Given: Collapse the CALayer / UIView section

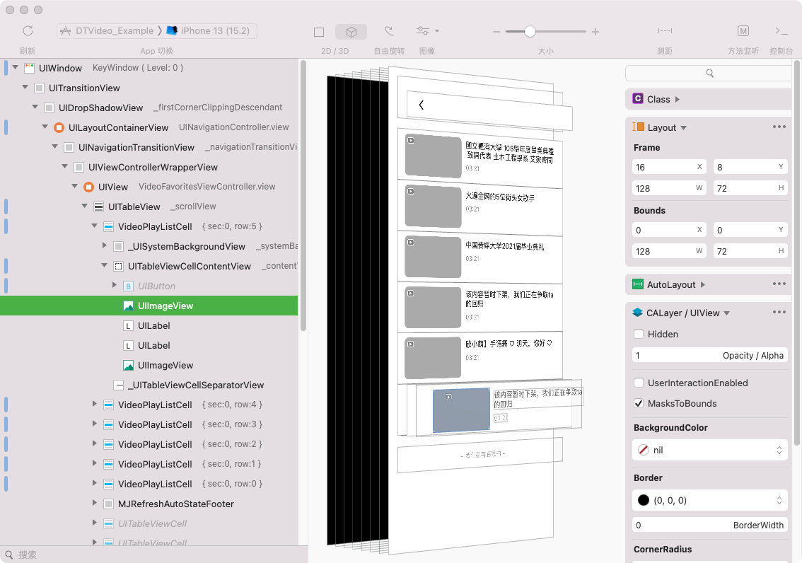Looking at the screenshot, I should tap(726, 313).
